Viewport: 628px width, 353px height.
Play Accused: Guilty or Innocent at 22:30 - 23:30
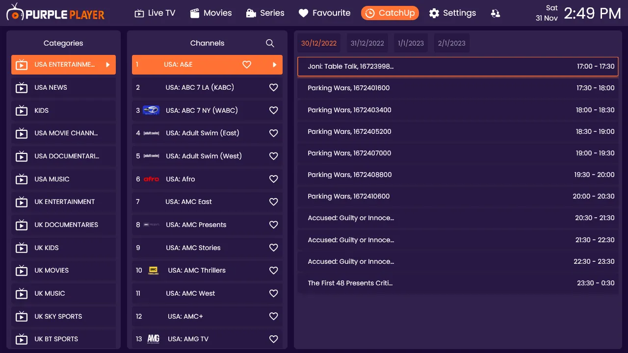click(458, 261)
